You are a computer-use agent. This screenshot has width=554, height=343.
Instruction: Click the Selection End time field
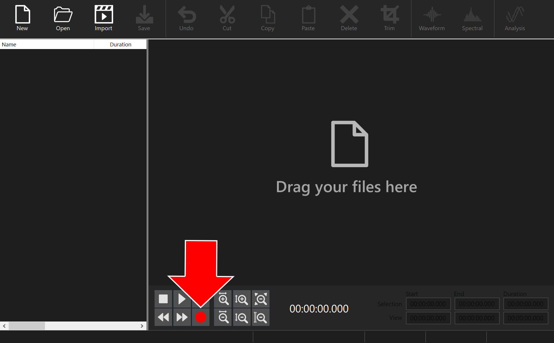point(477,304)
